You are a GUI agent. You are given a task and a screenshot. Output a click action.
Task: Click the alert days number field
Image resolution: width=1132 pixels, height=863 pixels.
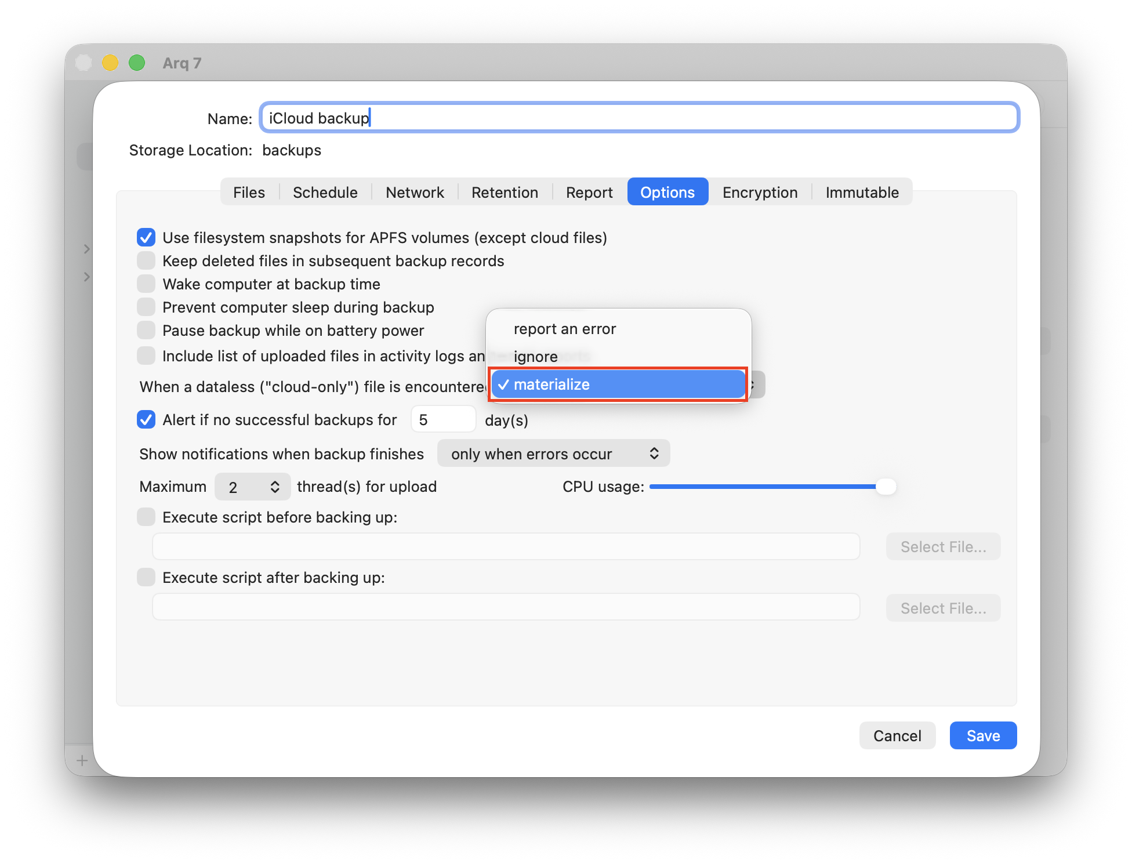(x=444, y=419)
